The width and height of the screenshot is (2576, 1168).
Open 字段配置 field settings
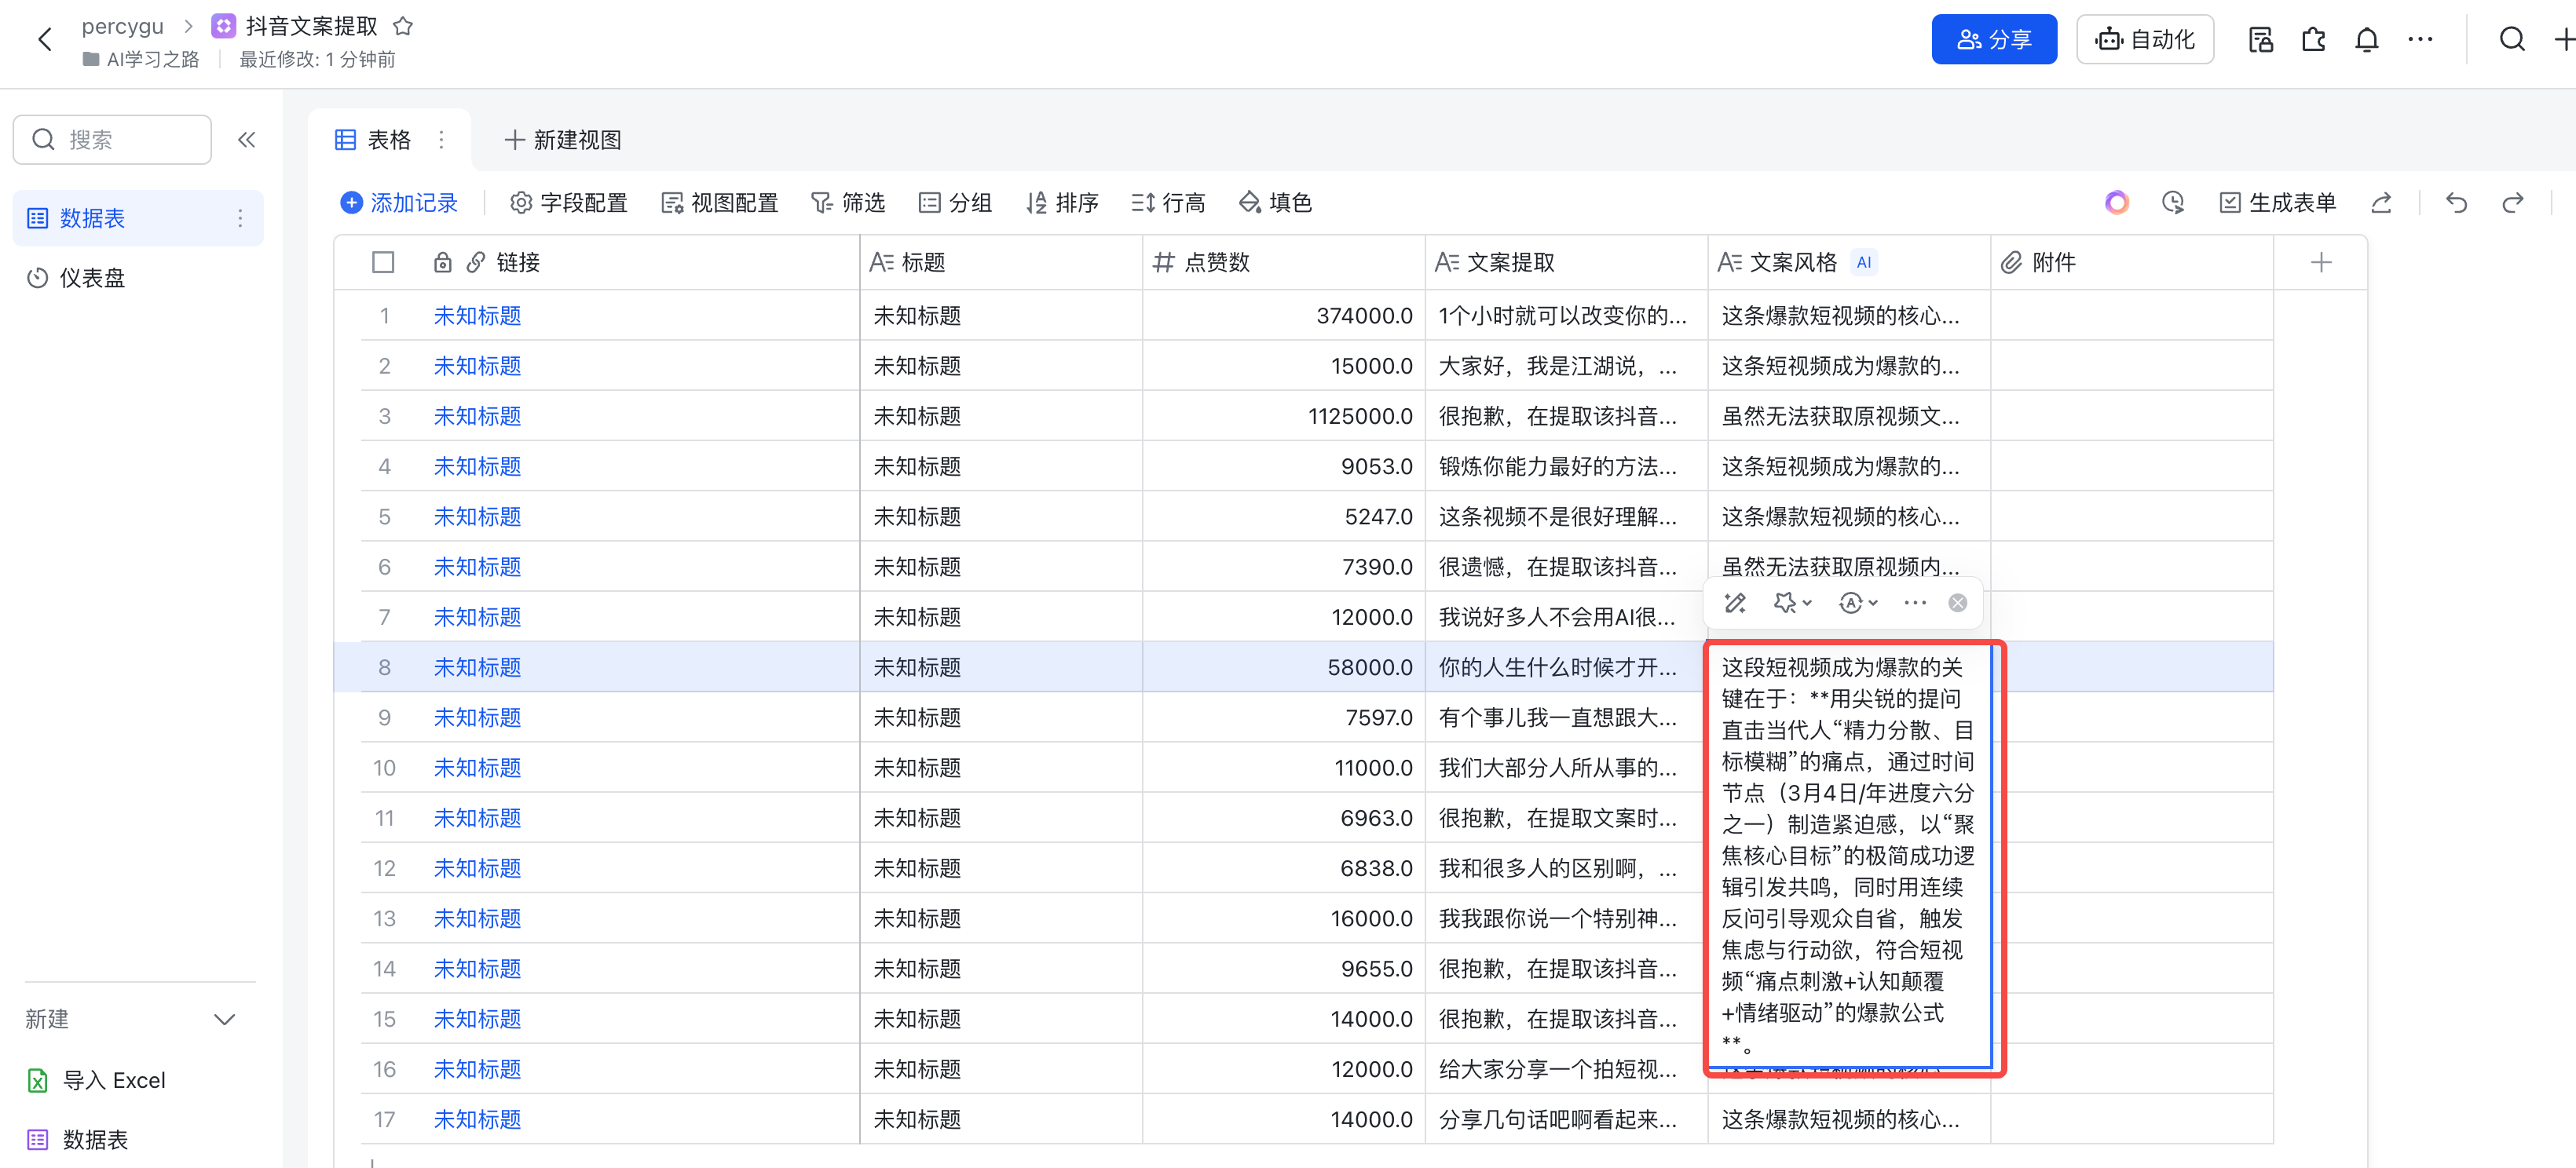569,203
